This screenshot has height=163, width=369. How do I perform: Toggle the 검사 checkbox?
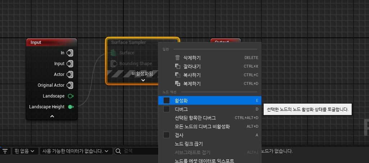(167, 135)
